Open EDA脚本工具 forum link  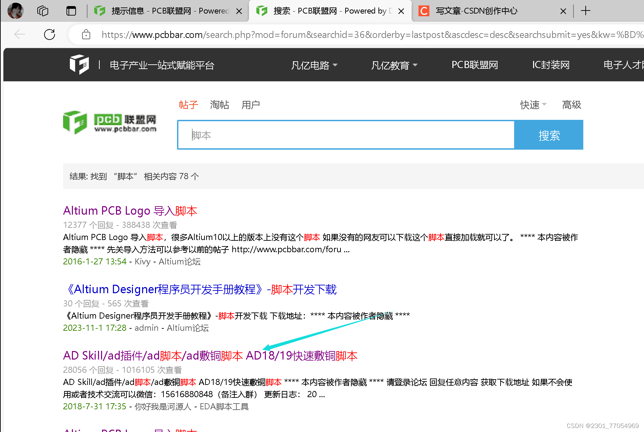point(224,407)
